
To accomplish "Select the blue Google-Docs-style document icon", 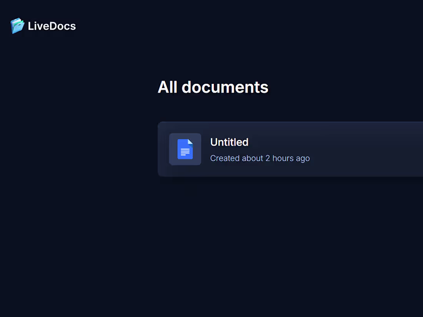I will click(185, 149).
